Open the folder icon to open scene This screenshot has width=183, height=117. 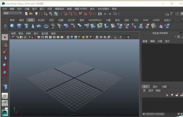(31, 14)
